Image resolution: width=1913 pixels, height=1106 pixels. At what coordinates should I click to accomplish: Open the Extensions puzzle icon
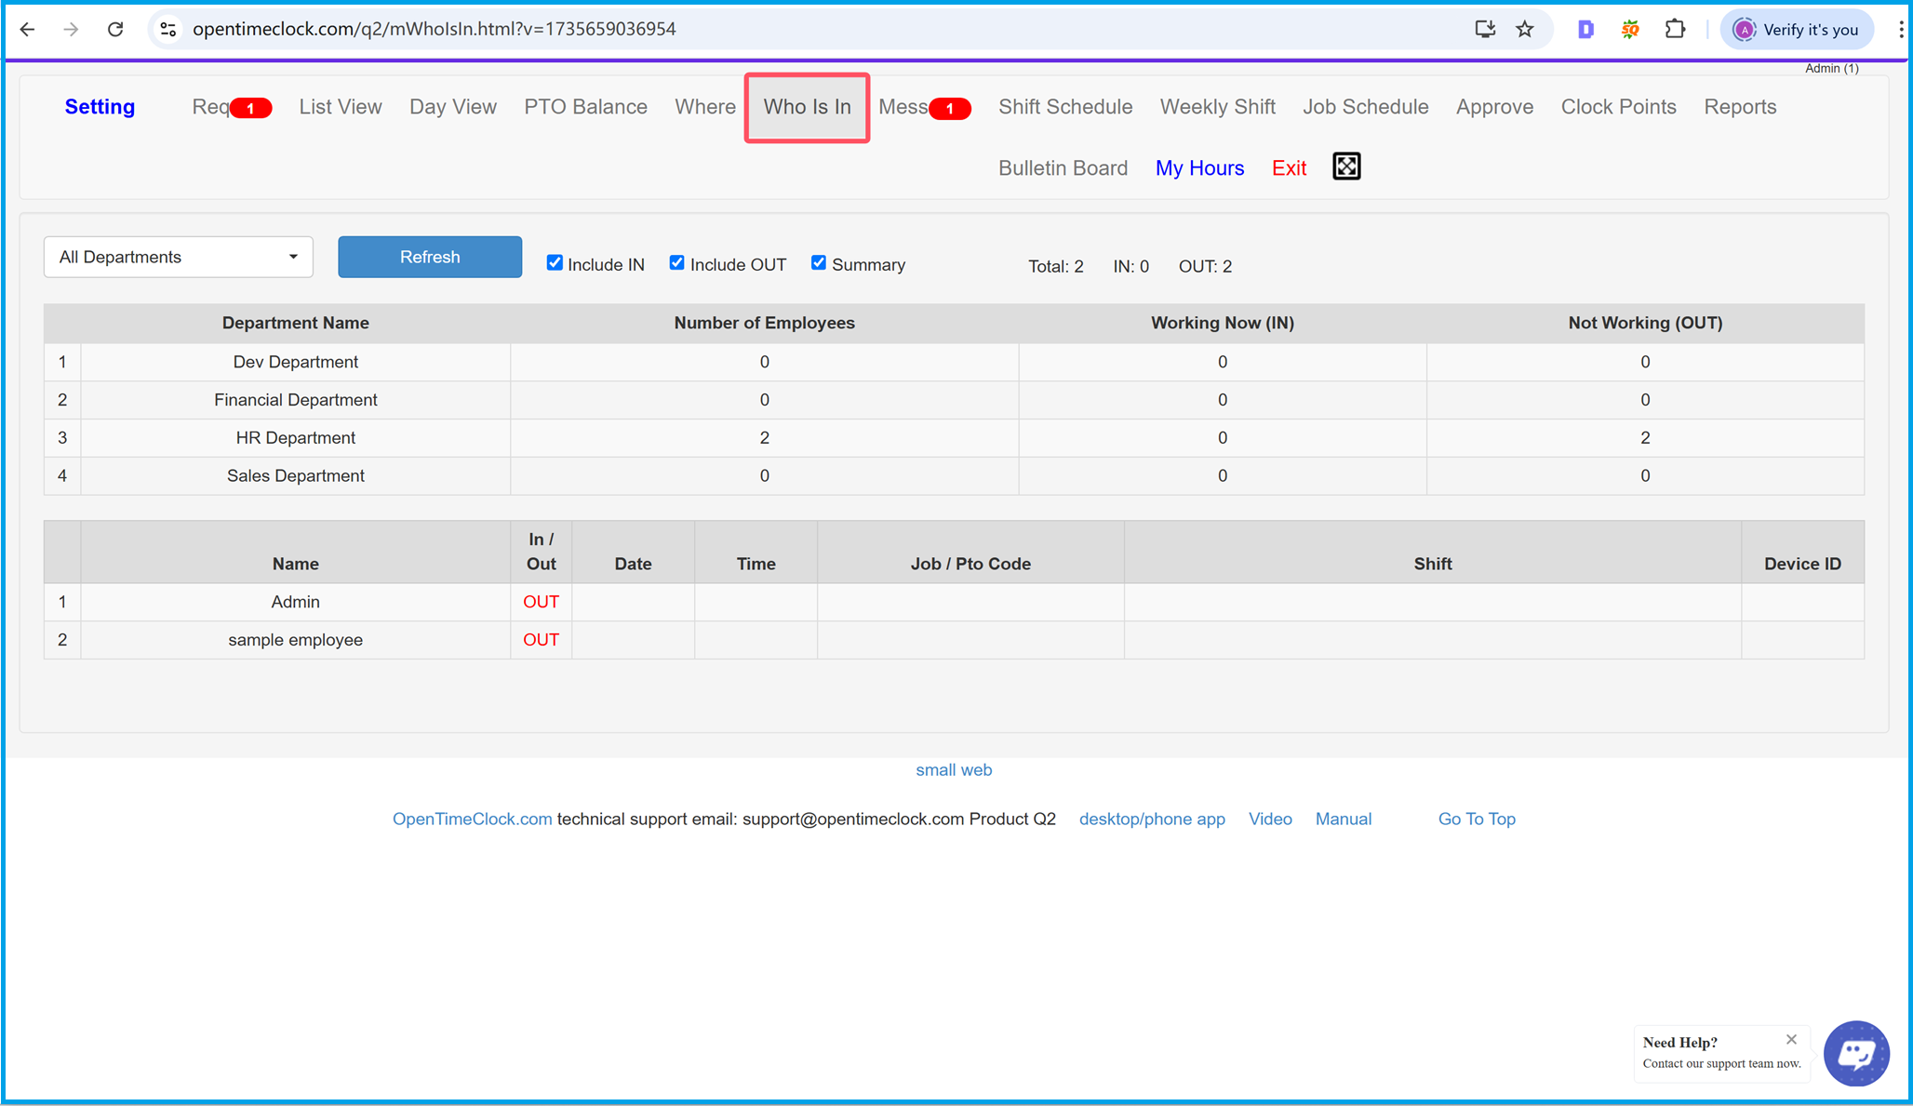click(x=1675, y=29)
